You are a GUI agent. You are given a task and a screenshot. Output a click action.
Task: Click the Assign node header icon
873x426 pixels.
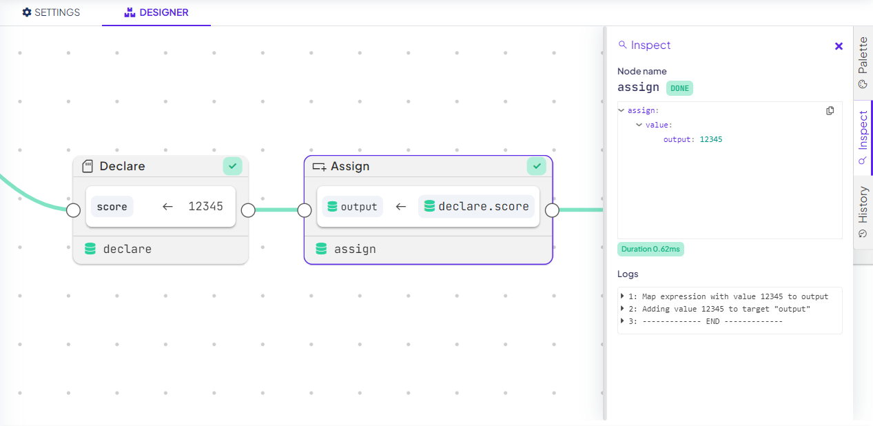pyautogui.click(x=319, y=166)
